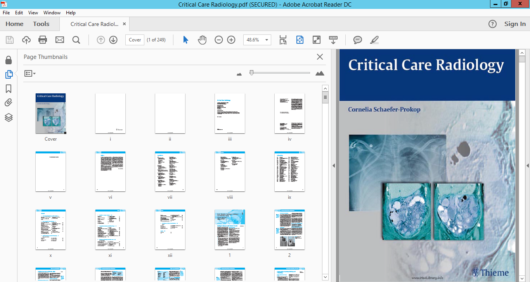Click document view scroll up arrow
This screenshot has width=530, height=282.
point(522,53)
